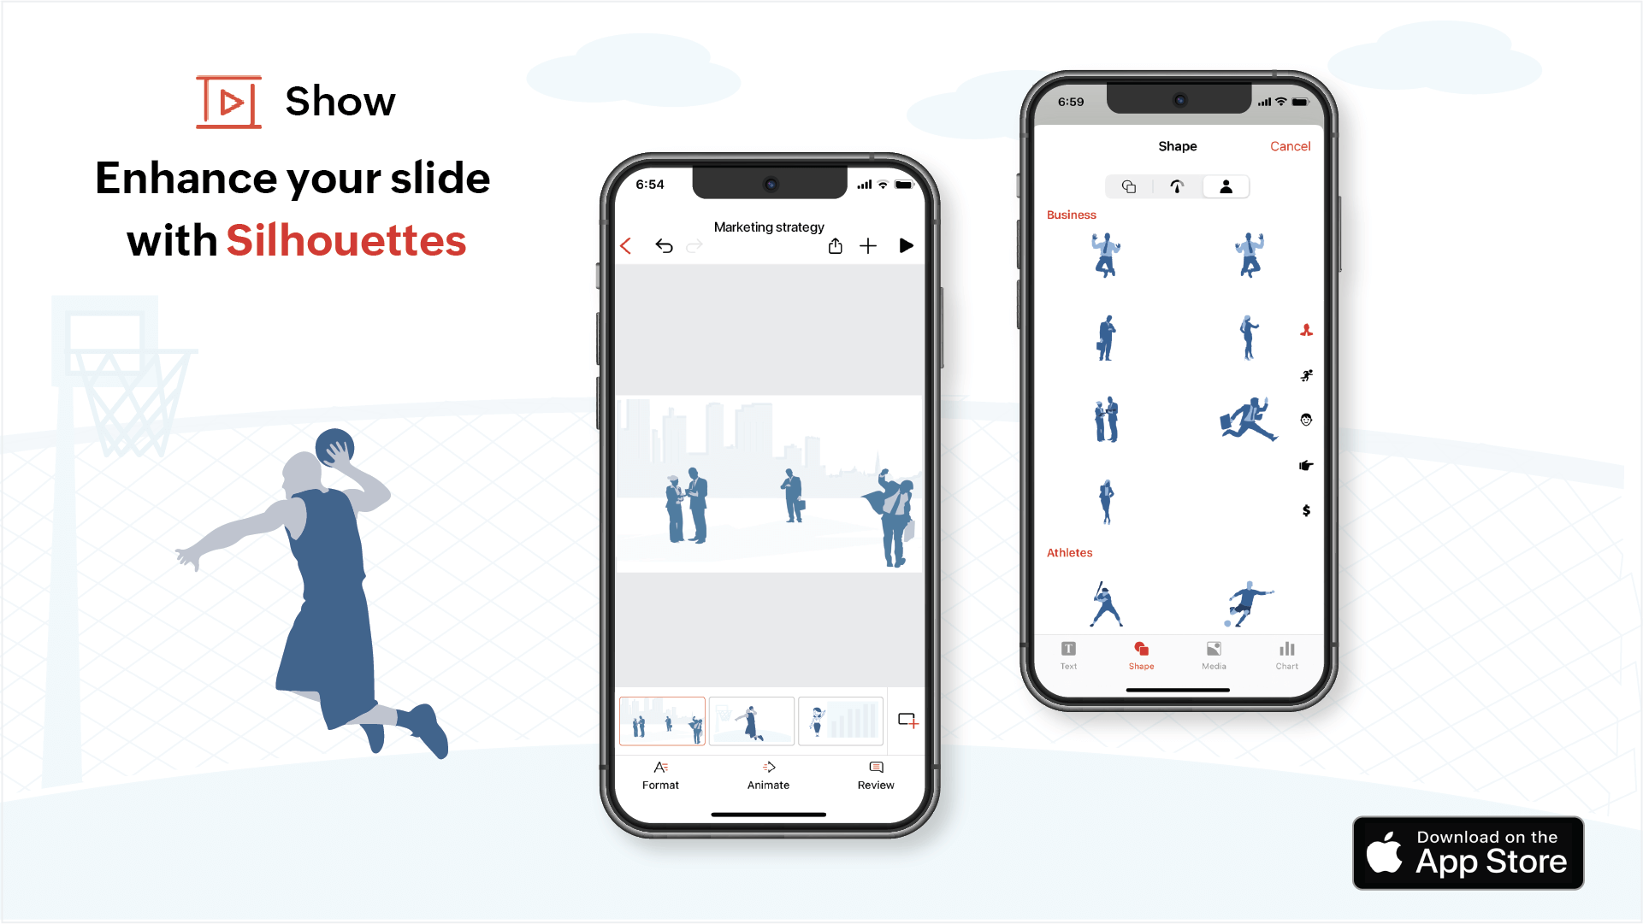Select the second slide thumbnail

coord(750,721)
